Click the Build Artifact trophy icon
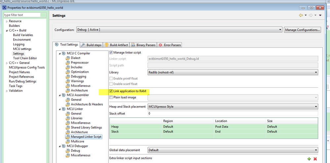The width and height of the screenshot is (330, 163). coord(106,45)
